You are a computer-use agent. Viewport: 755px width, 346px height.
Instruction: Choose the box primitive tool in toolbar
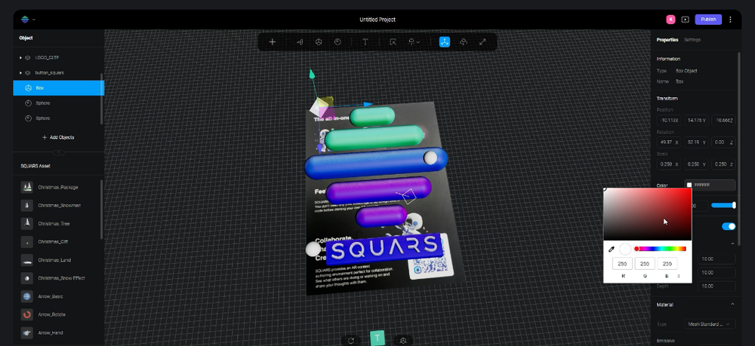tap(319, 41)
